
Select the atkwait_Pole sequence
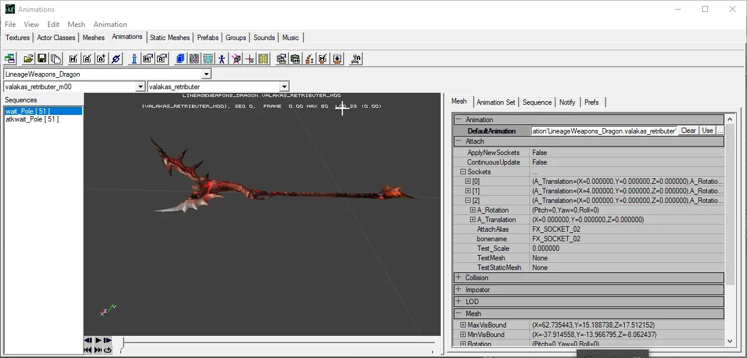click(x=32, y=119)
